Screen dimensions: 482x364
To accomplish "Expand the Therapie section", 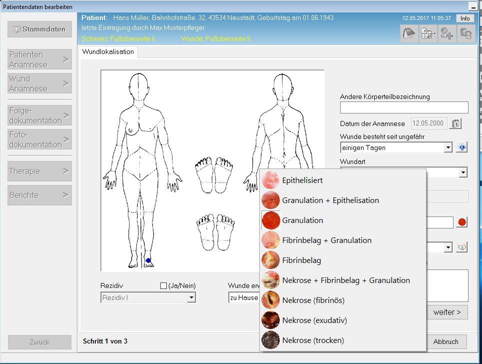I will (39, 171).
